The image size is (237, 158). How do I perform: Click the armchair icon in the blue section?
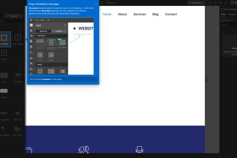(139, 150)
